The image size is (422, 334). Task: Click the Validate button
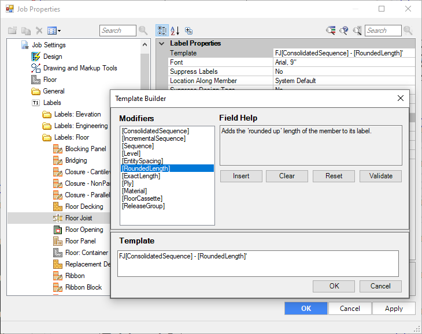[380, 176]
